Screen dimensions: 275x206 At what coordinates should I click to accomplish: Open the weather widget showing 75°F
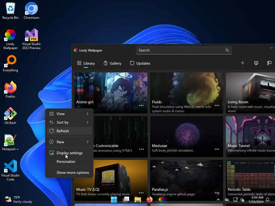coord(19,200)
